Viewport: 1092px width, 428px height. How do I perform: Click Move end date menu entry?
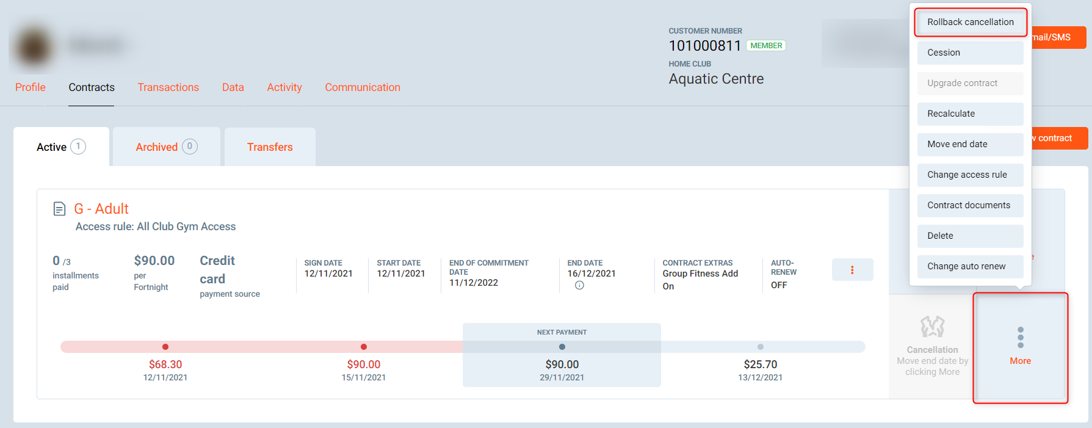pos(970,144)
